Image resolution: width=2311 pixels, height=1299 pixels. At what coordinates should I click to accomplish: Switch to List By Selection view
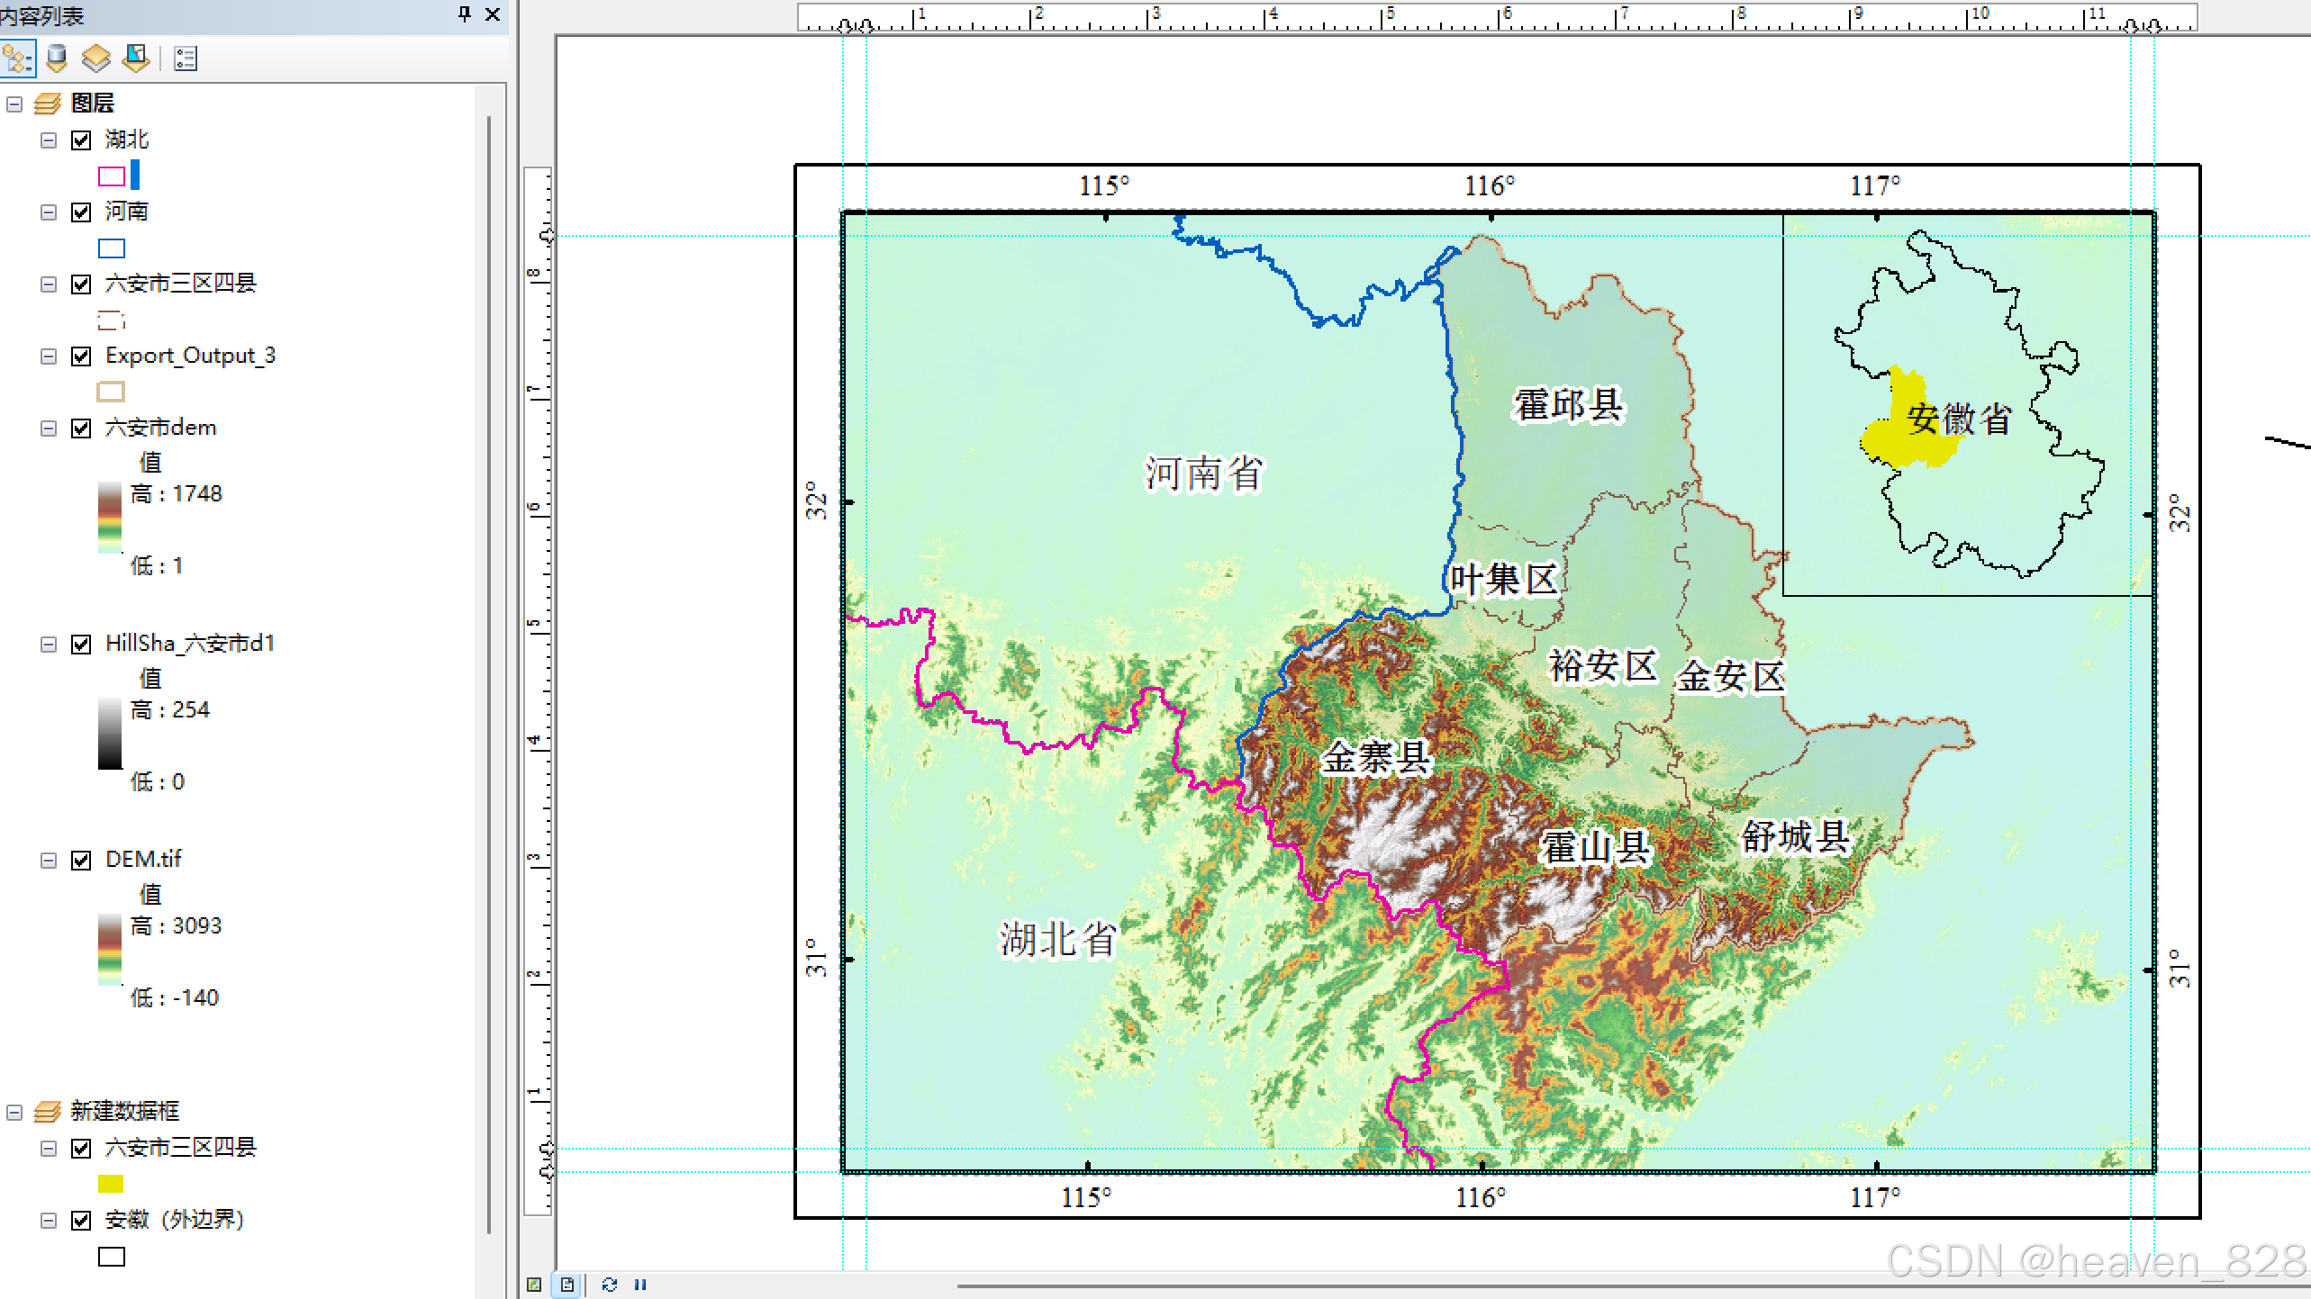pyautogui.click(x=136, y=59)
